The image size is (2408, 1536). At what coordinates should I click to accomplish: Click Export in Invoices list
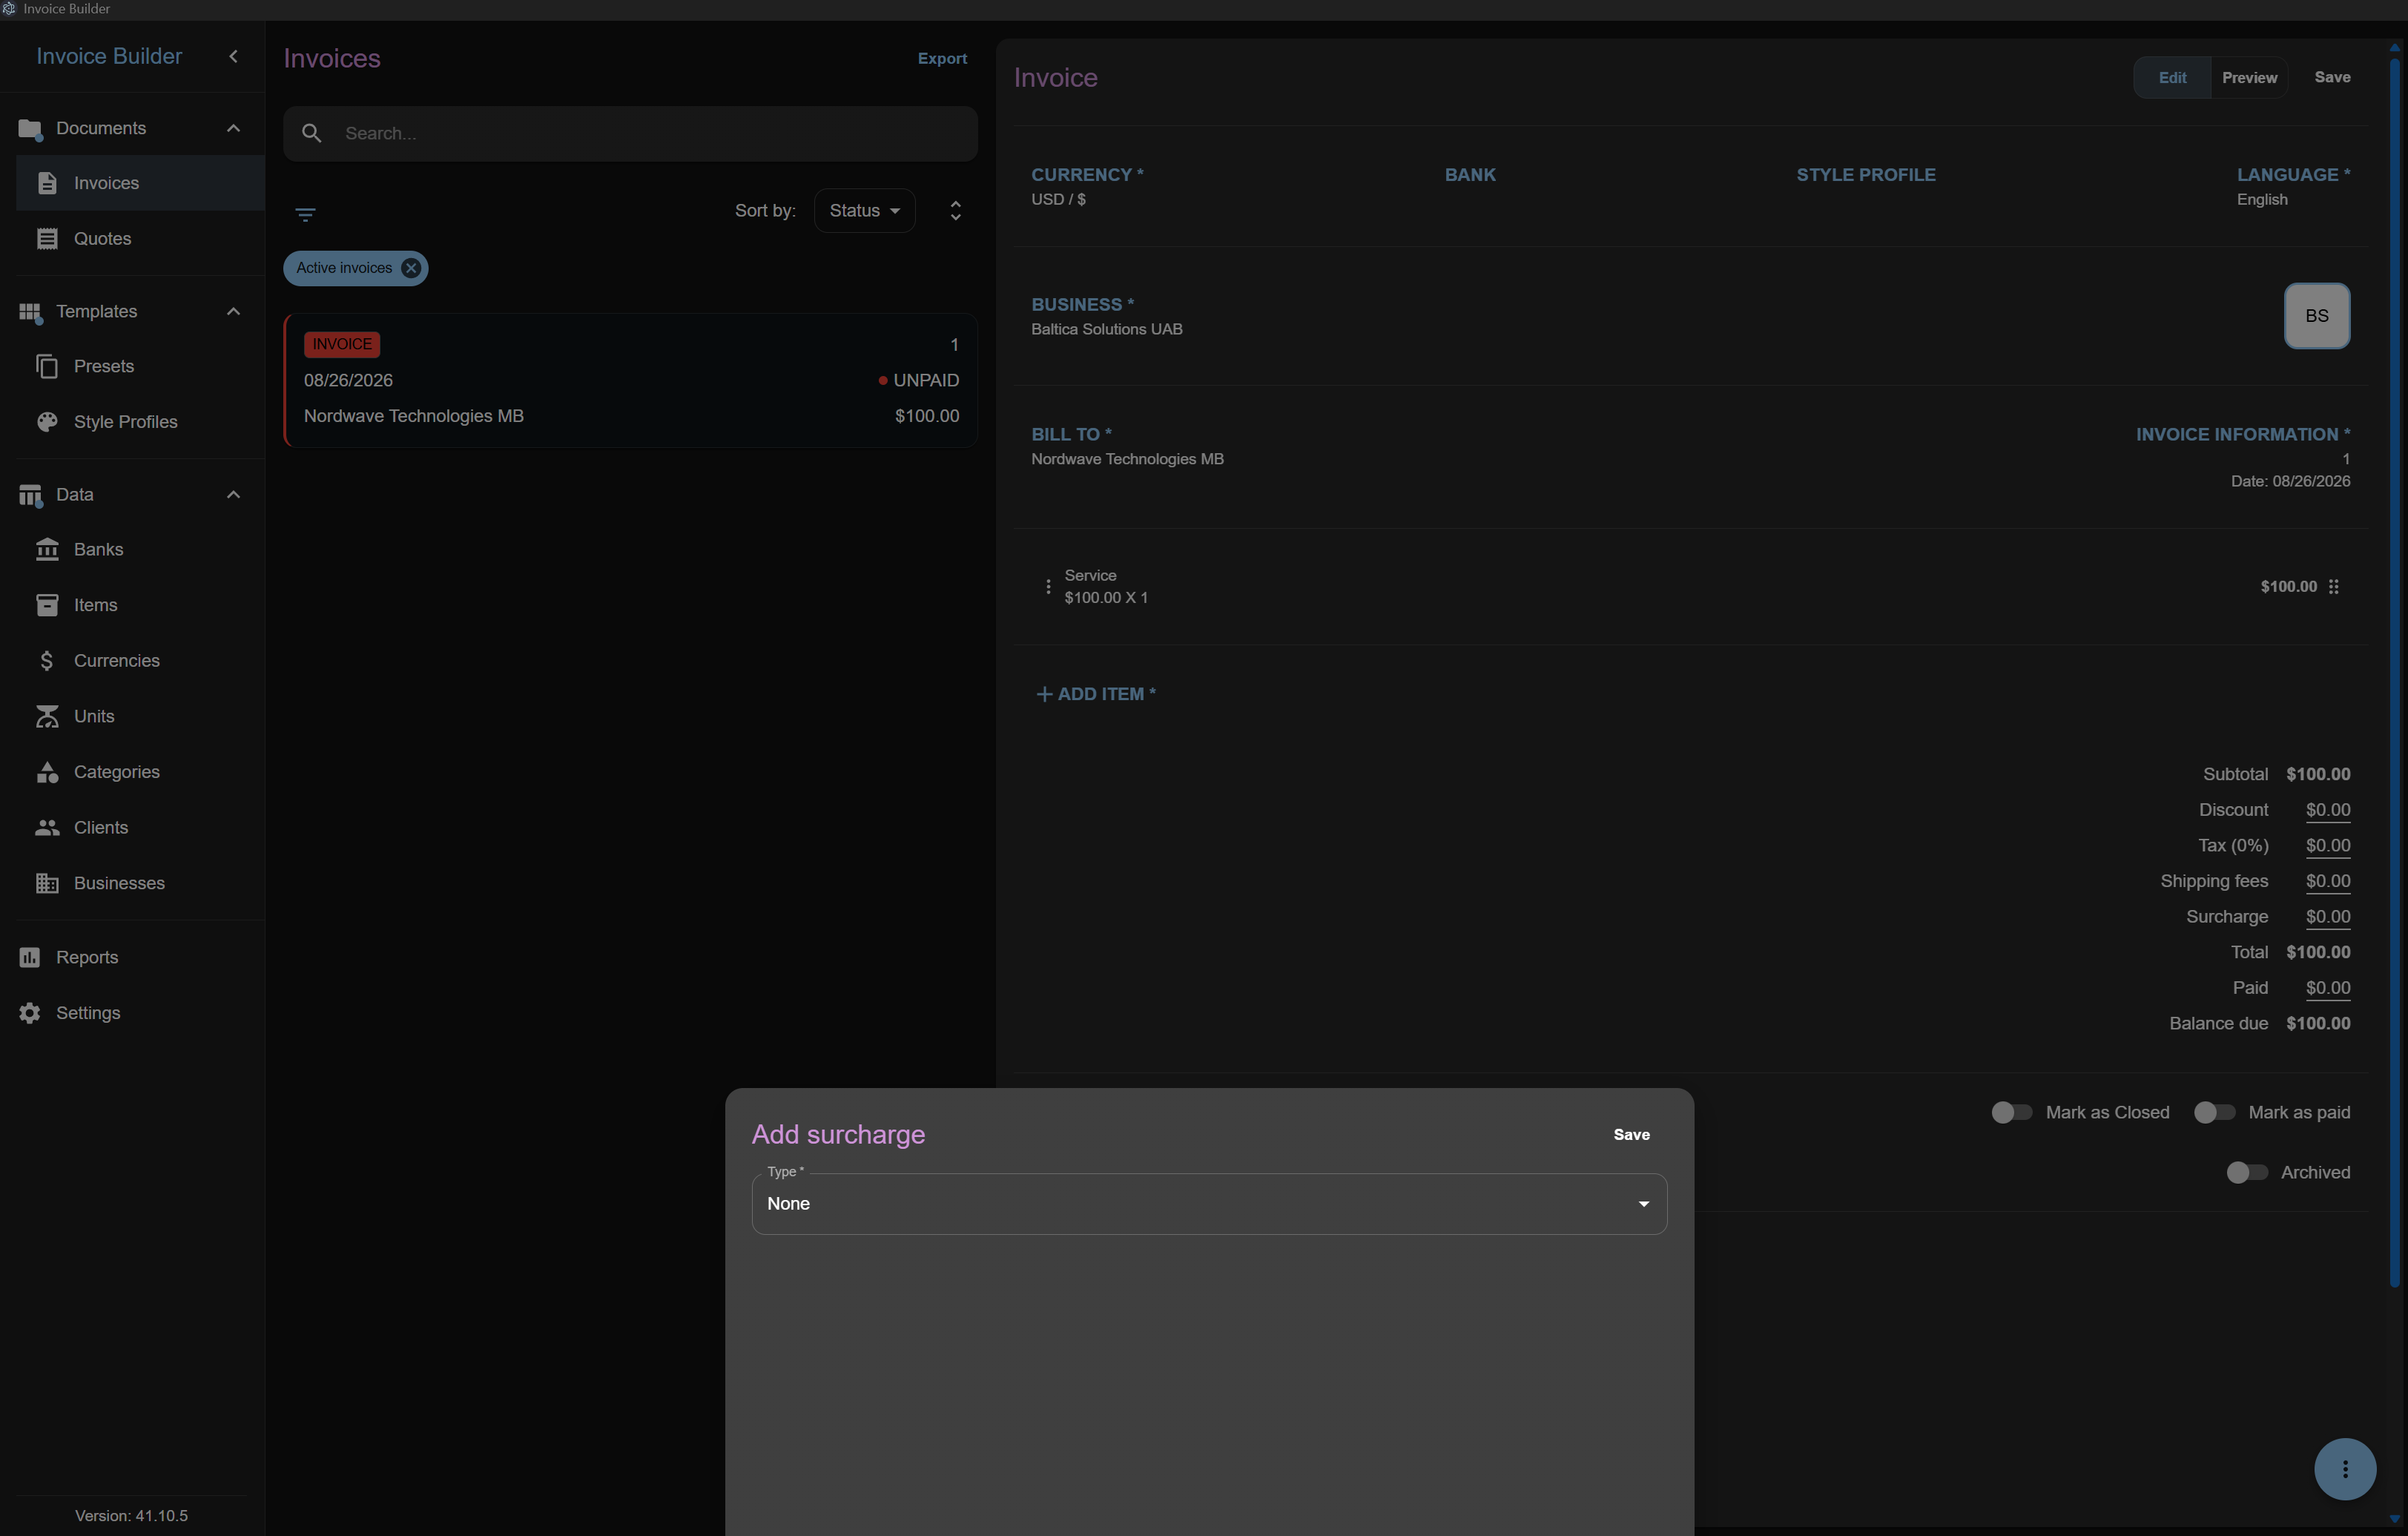pos(942,58)
